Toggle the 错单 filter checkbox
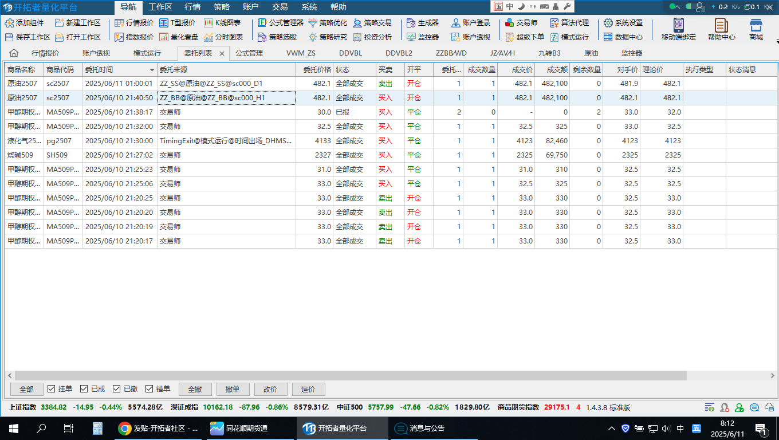Screen dimensions: 779x440 (x=149, y=389)
